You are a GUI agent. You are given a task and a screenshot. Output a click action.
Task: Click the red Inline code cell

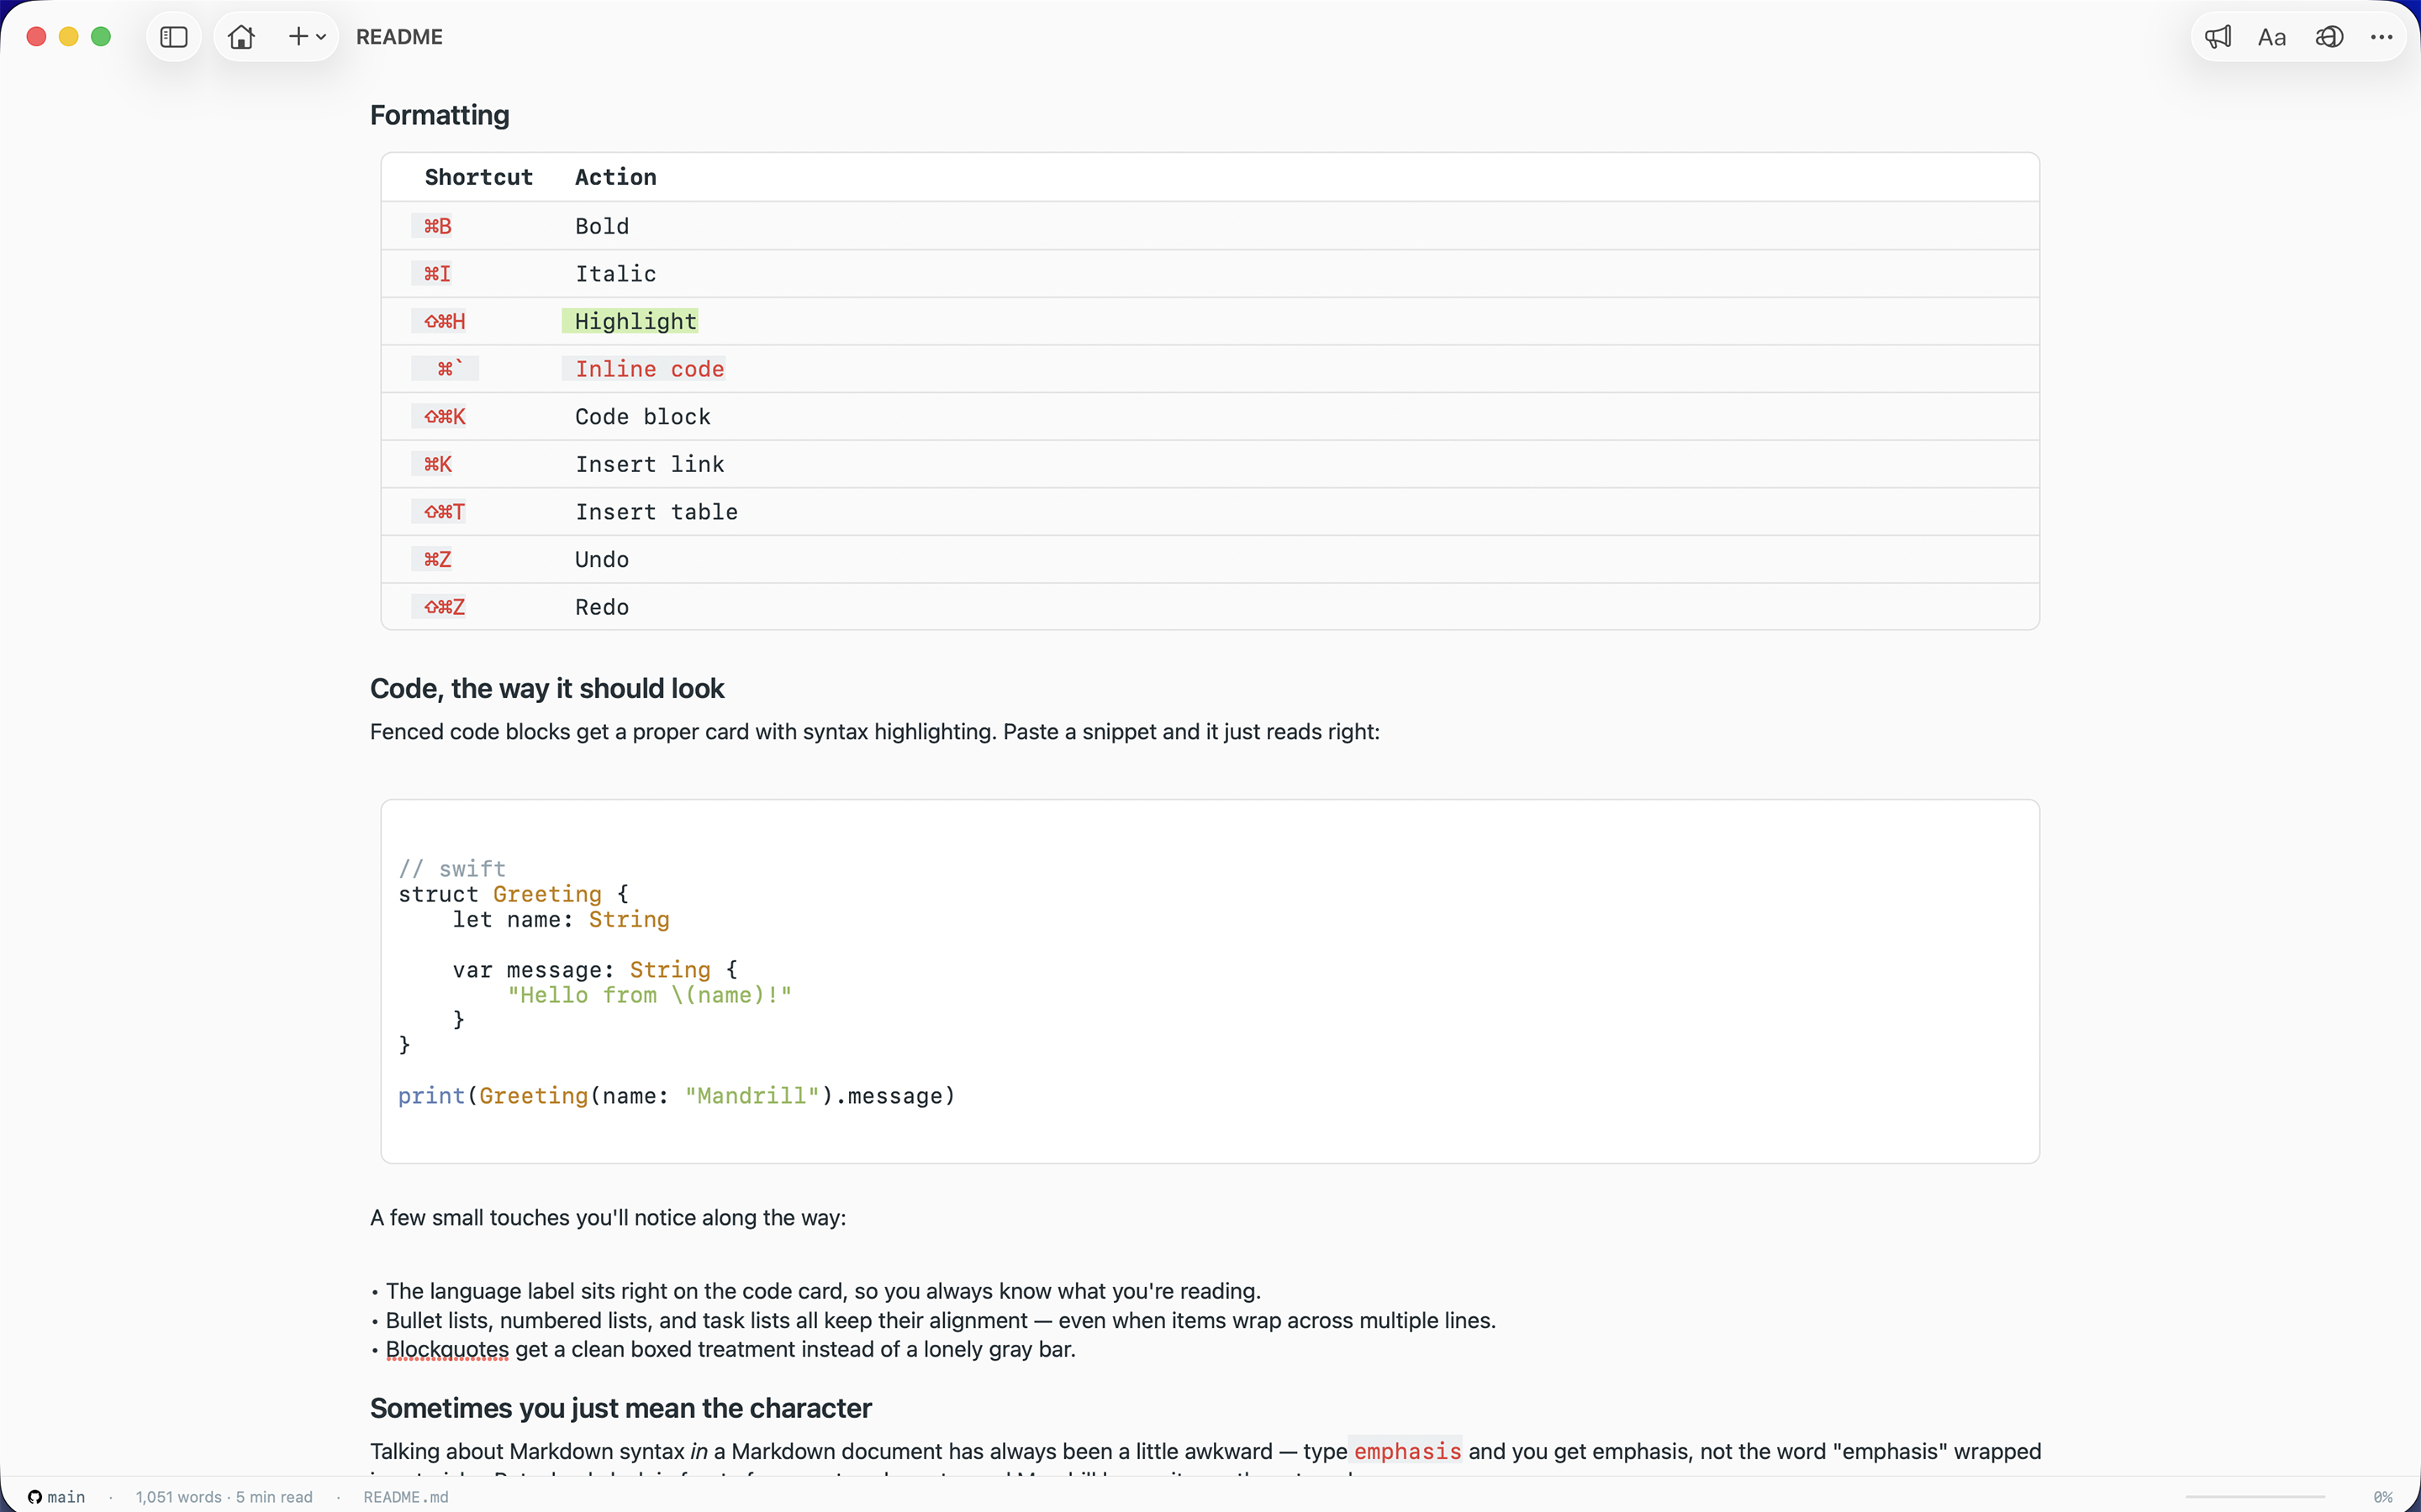pyautogui.click(x=643, y=369)
